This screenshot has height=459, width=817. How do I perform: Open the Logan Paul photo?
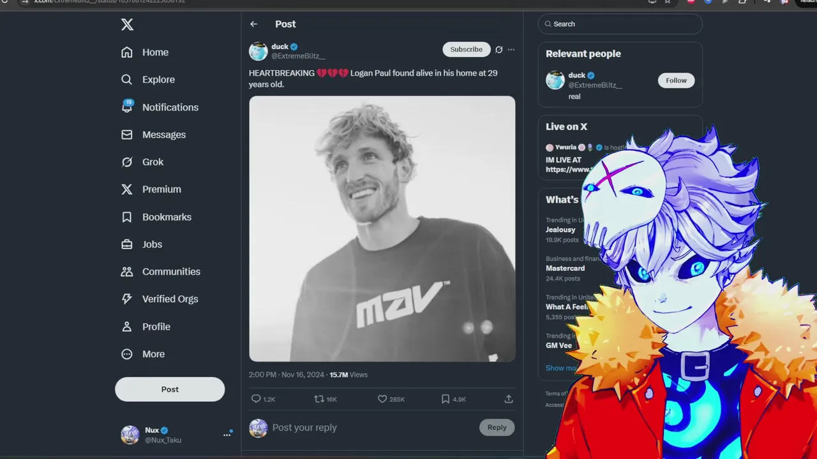(382, 229)
